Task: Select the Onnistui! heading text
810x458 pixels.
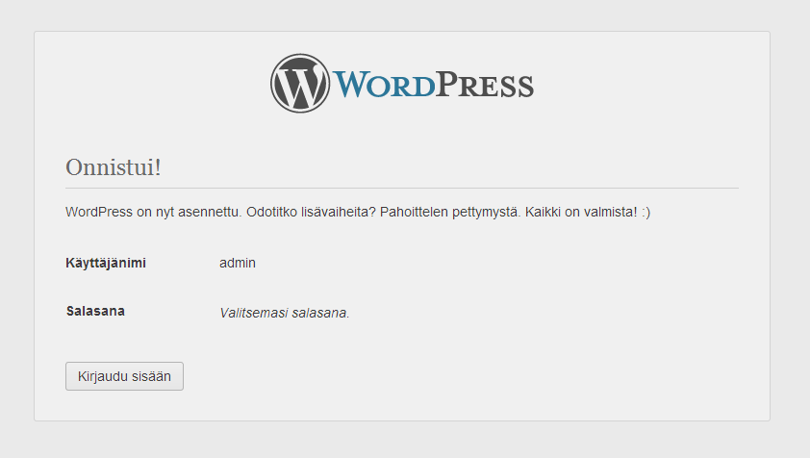Action: tap(114, 167)
